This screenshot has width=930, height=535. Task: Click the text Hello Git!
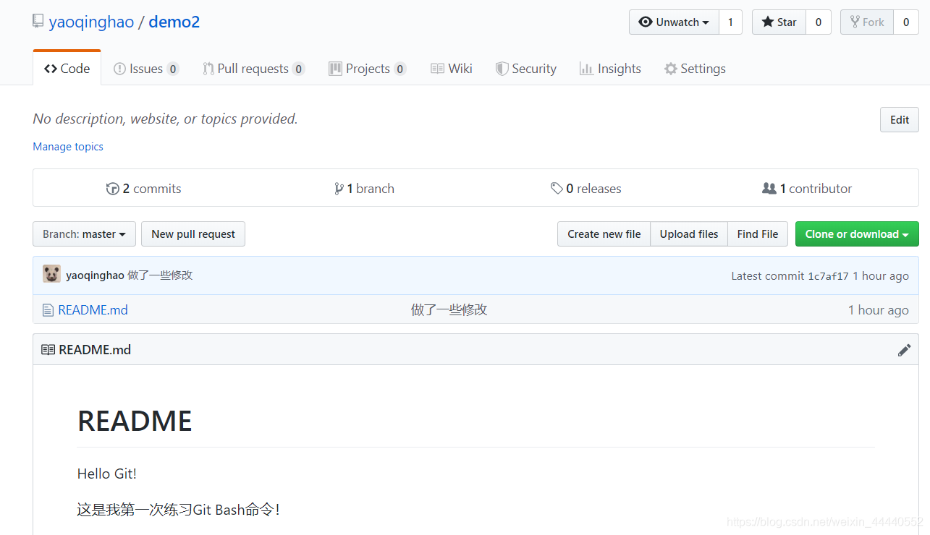pos(107,474)
